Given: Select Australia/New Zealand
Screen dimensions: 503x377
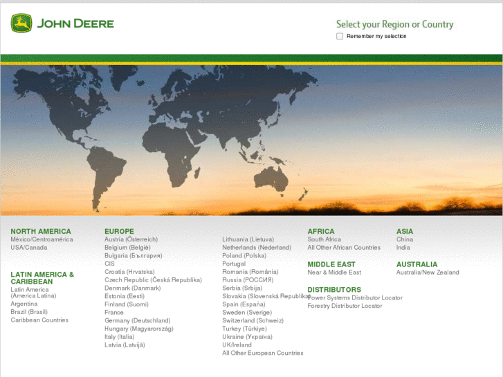Looking at the screenshot, I should (428, 273).
